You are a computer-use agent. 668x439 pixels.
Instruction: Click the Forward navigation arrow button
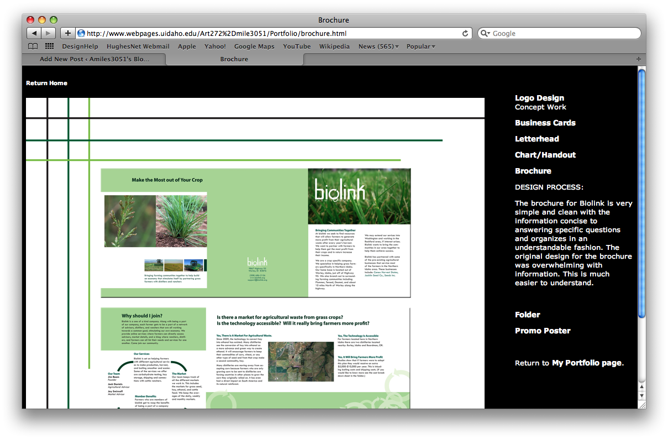tap(49, 33)
